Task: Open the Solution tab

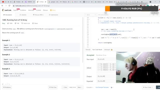Action: point(23,15)
